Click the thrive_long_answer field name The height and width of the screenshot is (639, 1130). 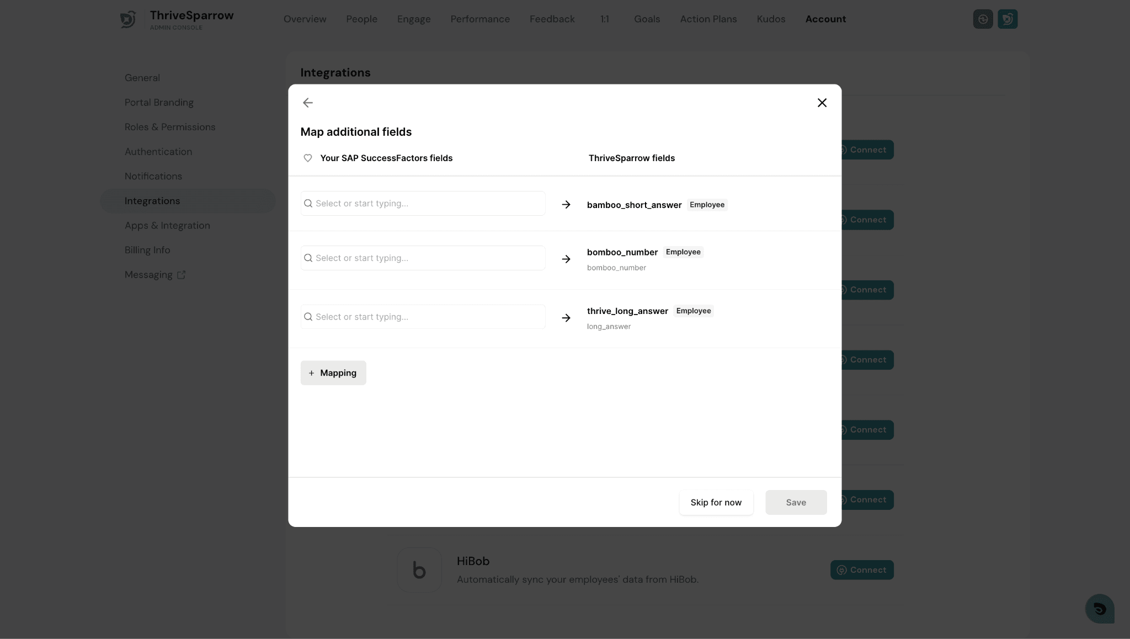click(x=627, y=311)
